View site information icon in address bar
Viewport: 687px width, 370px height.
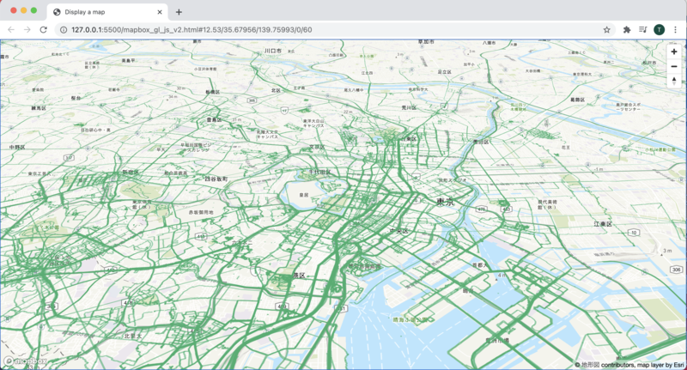pyautogui.click(x=63, y=30)
